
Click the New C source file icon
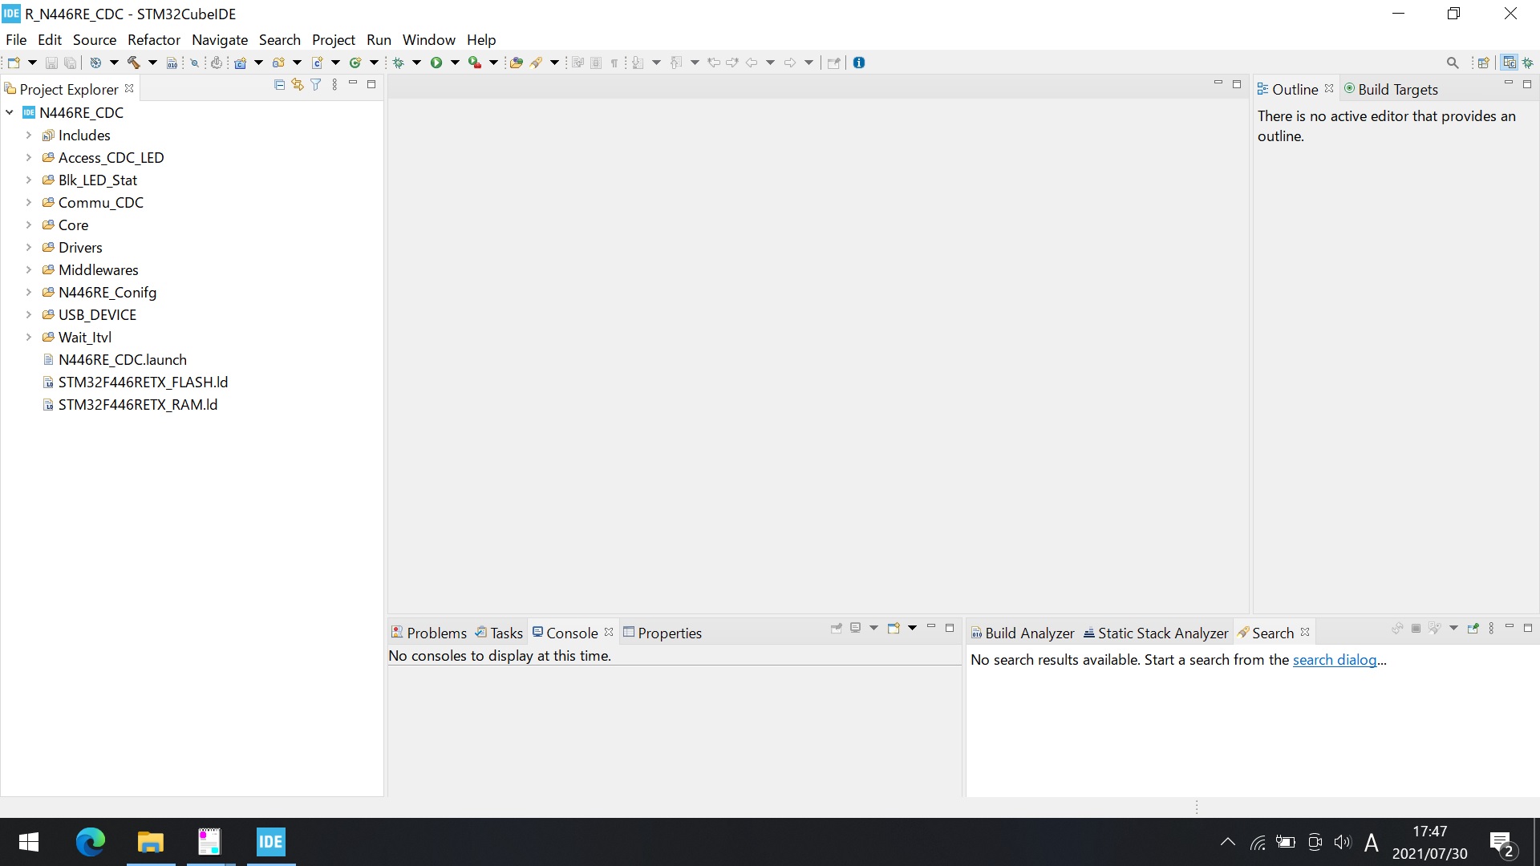coord(317,63)
